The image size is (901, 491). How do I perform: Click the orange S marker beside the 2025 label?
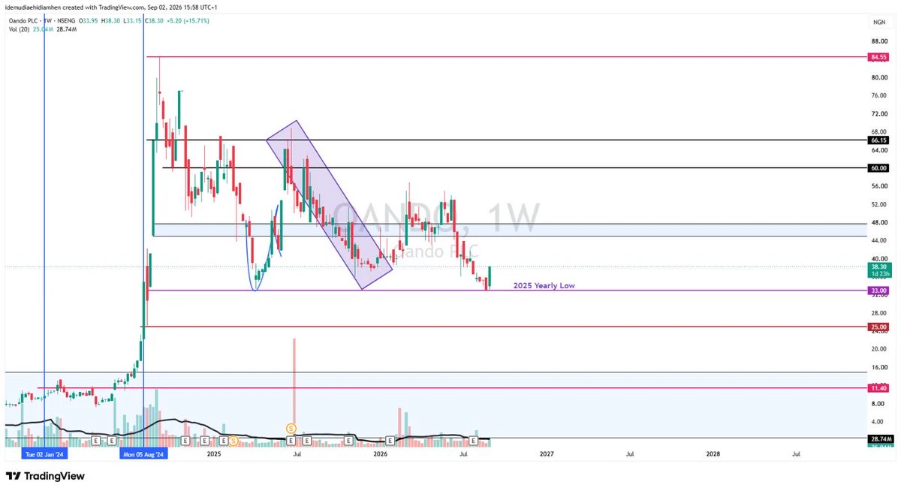(234, 439)
